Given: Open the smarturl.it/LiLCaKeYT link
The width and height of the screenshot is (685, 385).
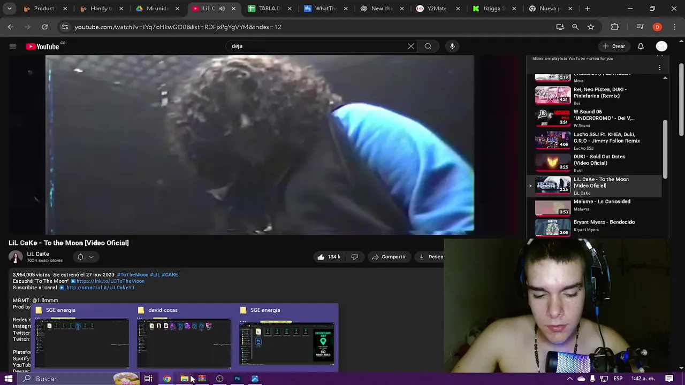Looking at the screenshot, I should click(x=101, y=288).
